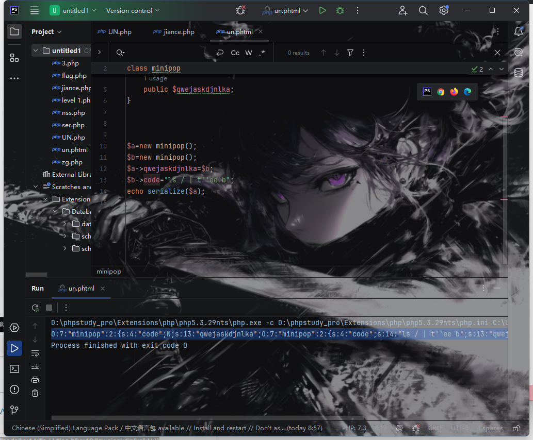Click the PHP: 7.3 status bar label

353,428
